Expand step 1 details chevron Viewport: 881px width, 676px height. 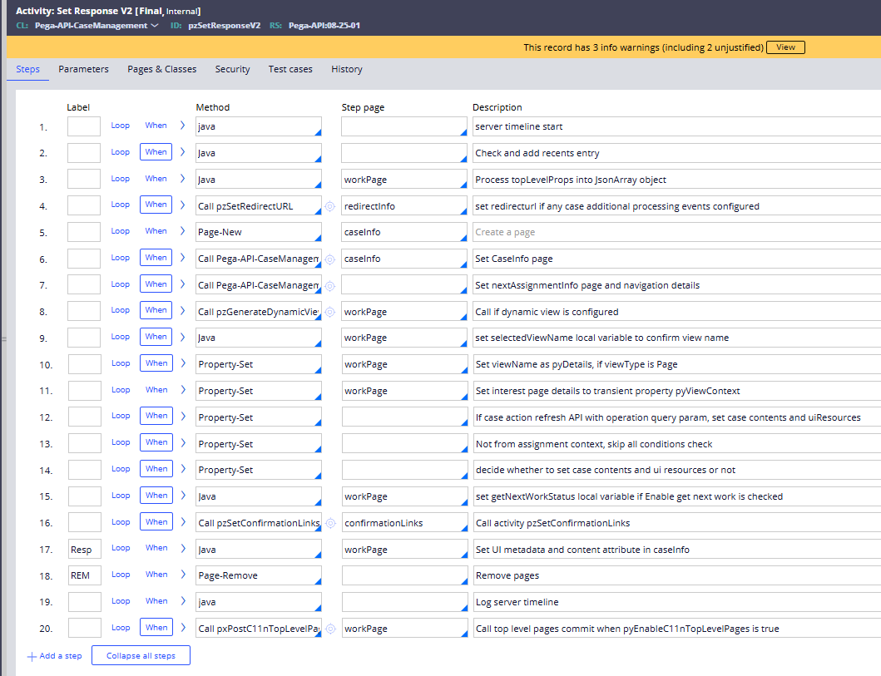[x=182, y=126]
